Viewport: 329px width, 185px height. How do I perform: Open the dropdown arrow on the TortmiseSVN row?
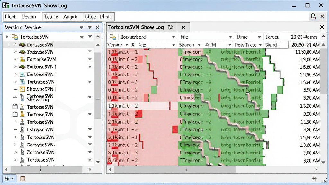click(90, 82)
